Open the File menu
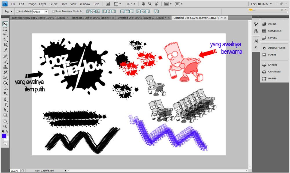This screenshot has width=290, height=173. coord(13,4)
